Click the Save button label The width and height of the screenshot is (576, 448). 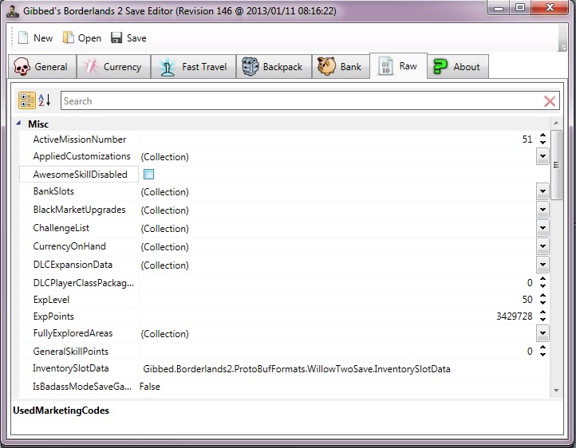136,38
